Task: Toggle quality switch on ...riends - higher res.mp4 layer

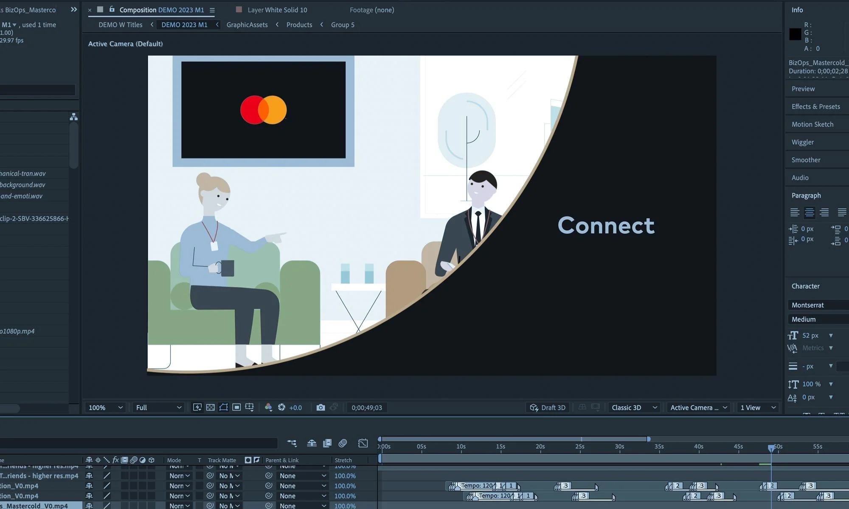Action: (x=107, y=475)
